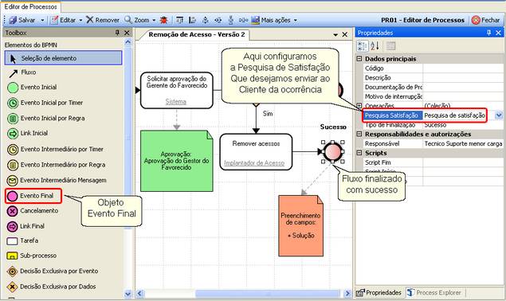Sort properties alphabetically A-Z
This screenshot has height=301, width=506.
(x=375, y=46)
